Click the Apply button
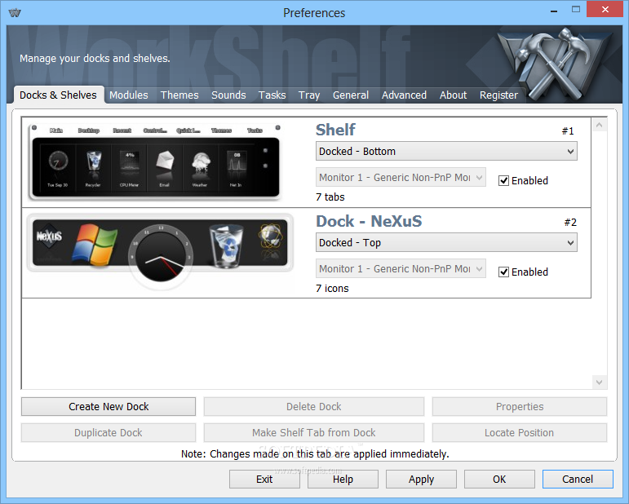The width and height of the screenshot is (629, 504). pos(421,480)
